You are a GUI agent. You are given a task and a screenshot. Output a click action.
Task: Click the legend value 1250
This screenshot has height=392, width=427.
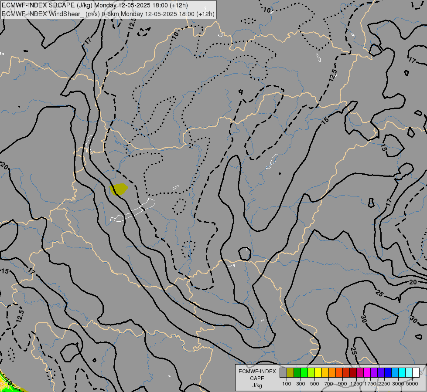click(x=356, y=384)
